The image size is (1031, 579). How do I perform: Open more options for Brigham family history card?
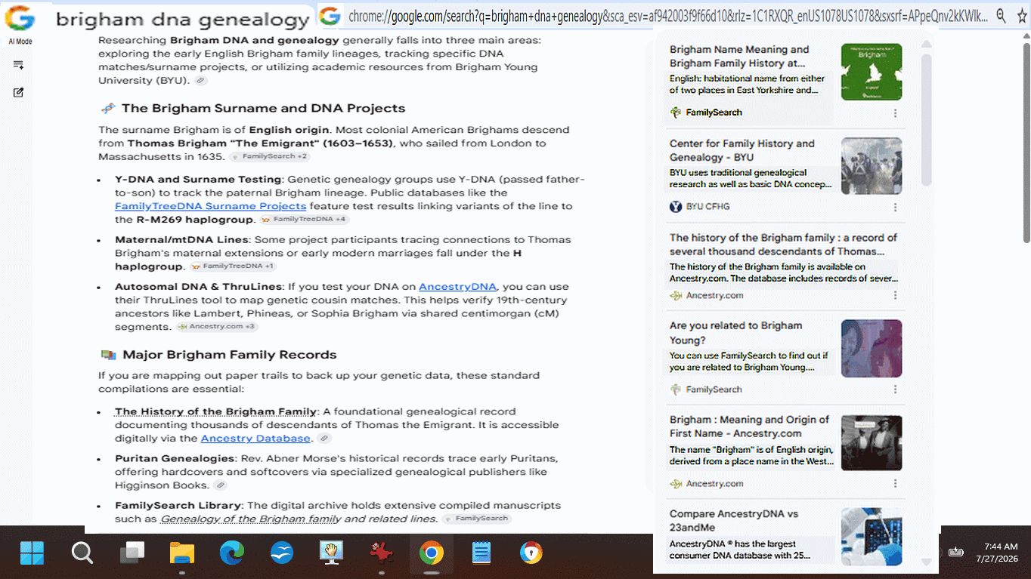895,296
